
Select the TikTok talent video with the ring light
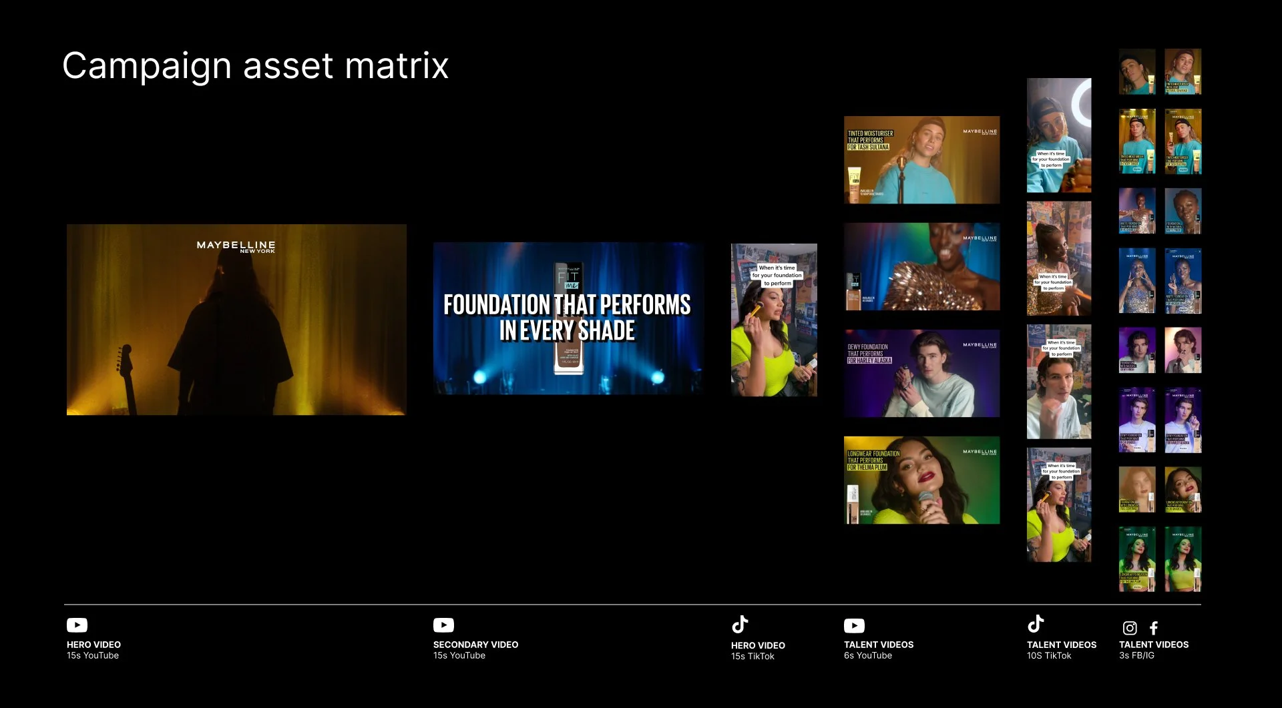(1059, 135)
